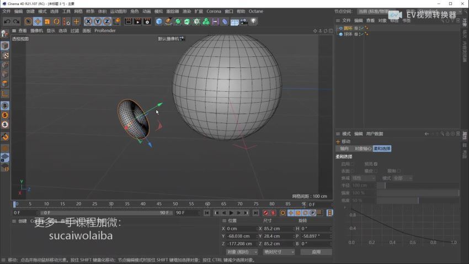Screen dimensions: 469x264
Task: Activate the Move tool in top toolbar
Action: pyautogui.click(x=38, y=22)
